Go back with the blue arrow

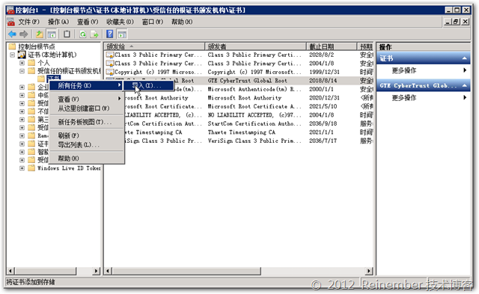12,34
